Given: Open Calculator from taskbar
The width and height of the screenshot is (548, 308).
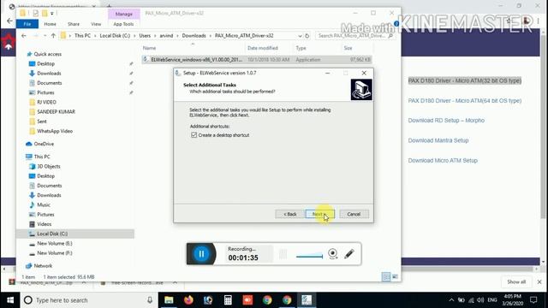Looking at the screenshot, I should pos(228,300).
